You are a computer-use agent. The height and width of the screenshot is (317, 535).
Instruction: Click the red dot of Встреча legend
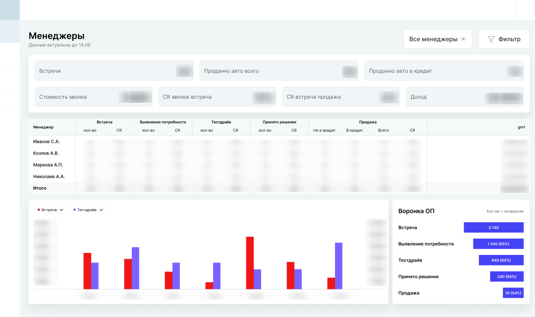(x=39, y=210)
